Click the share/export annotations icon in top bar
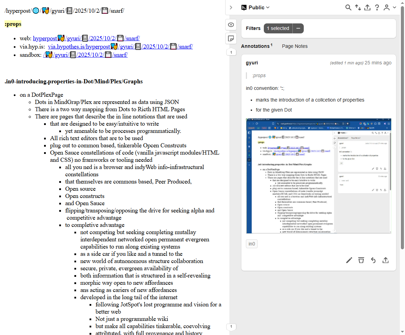The image size is (405, 335). pyautogui.click(x=367, y=8)
